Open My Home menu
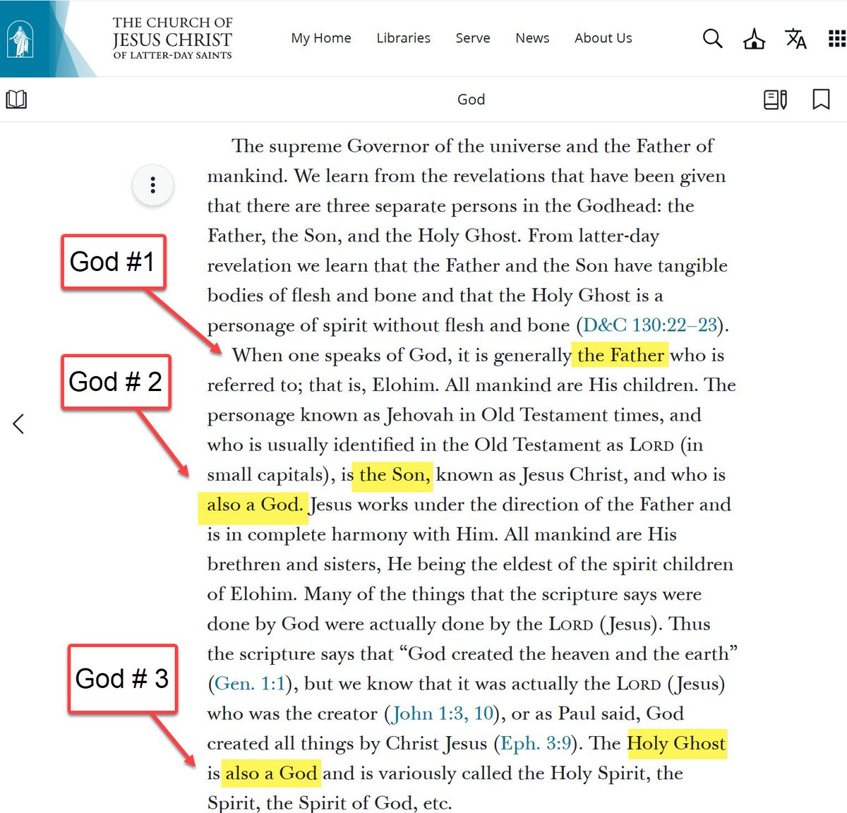 [x=321, y=38]
